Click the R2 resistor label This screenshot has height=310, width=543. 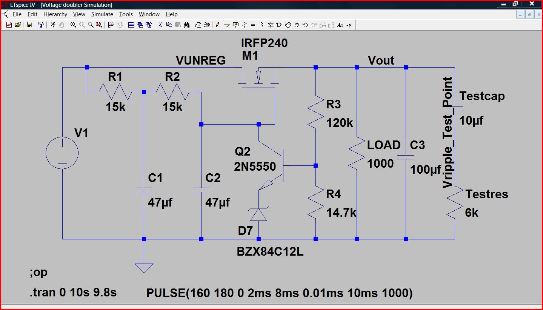pos(172,77)
